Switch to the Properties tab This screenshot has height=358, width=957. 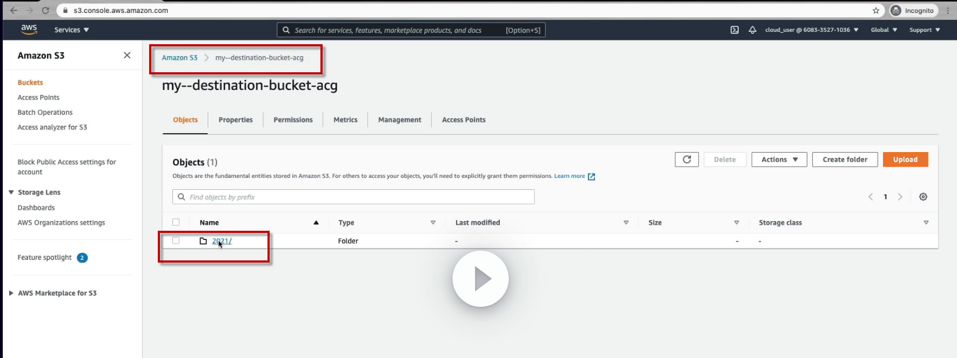(x=236, y=120)
